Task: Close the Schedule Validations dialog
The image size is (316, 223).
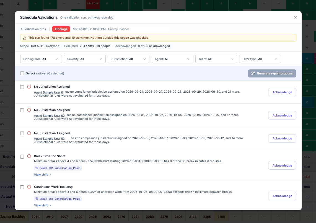Action: 295,17
